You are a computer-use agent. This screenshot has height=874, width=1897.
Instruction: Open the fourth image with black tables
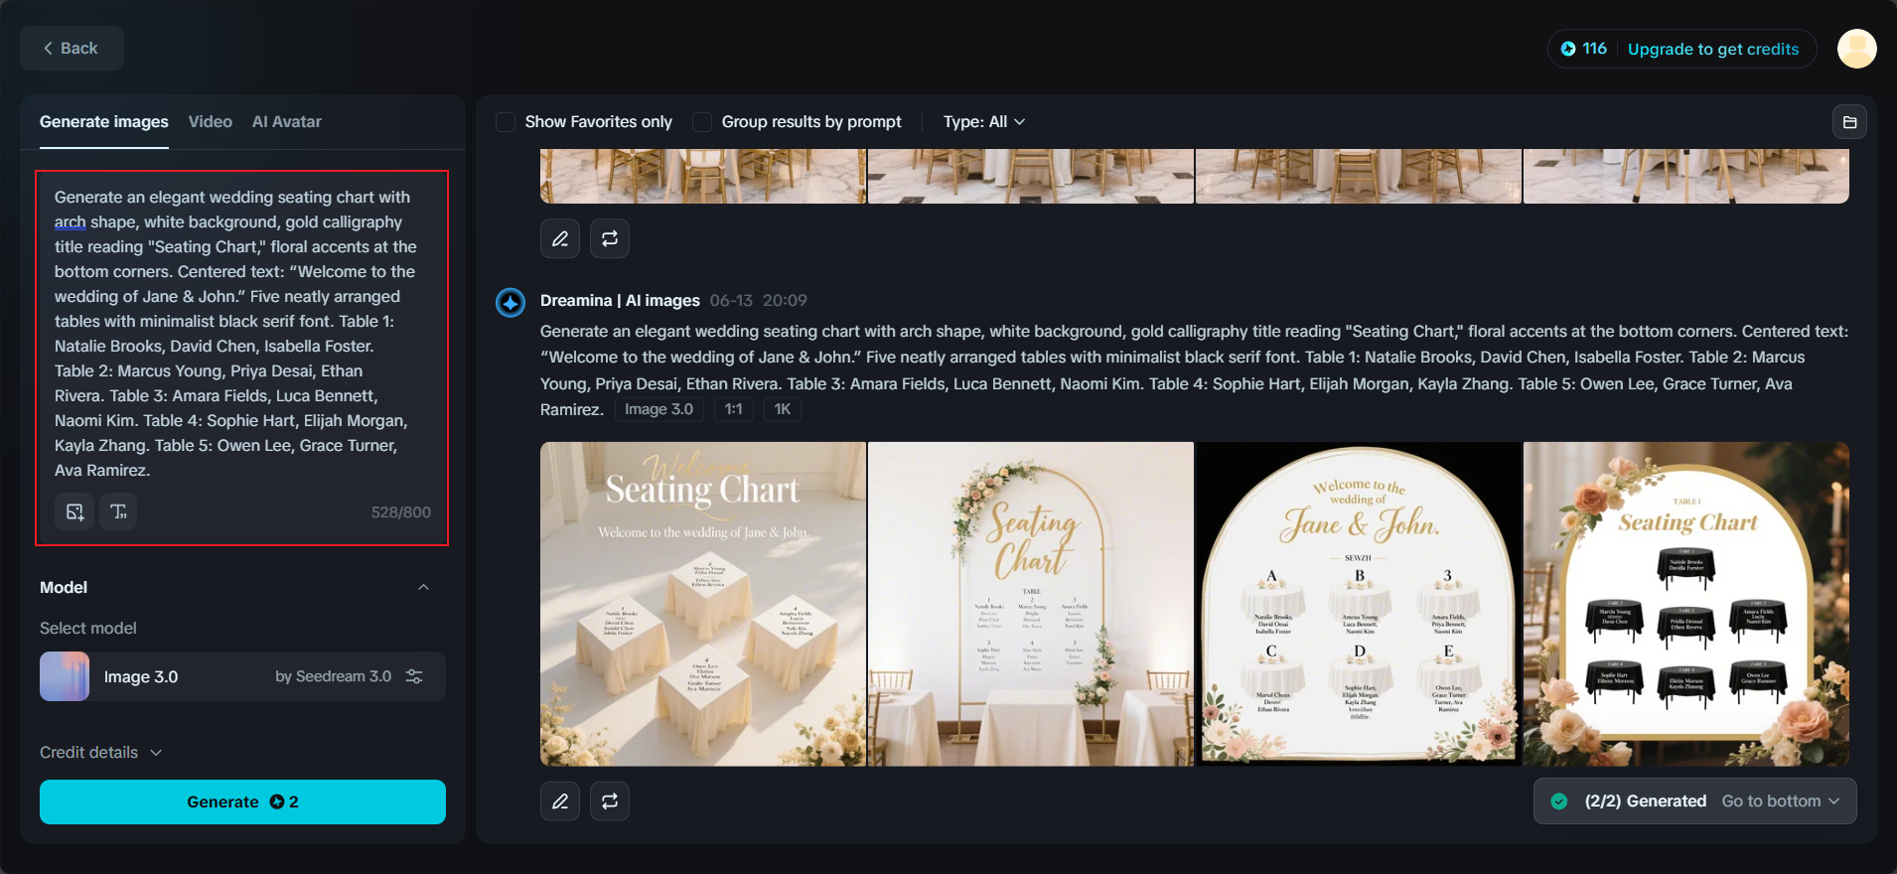click(1686, 604)
